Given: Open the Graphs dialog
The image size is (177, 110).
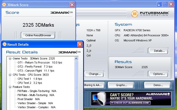Looking at the screenshot, I should (x=121, y=85).
